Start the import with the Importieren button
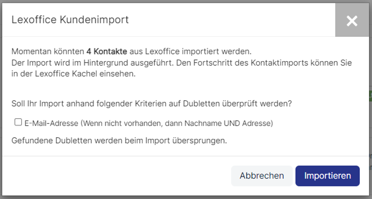This screenshot has height=199, width=372. [327, 176]
